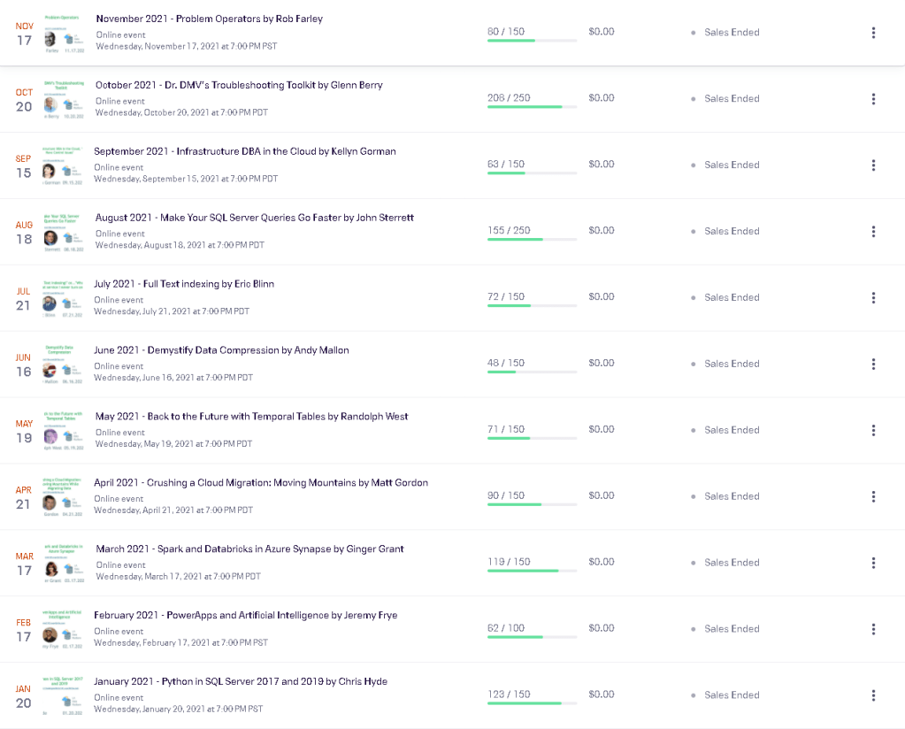The image size is (905, 729).
Task: Click the 206 / 250 tickets sold progress bar
Action: pos(532,107)
